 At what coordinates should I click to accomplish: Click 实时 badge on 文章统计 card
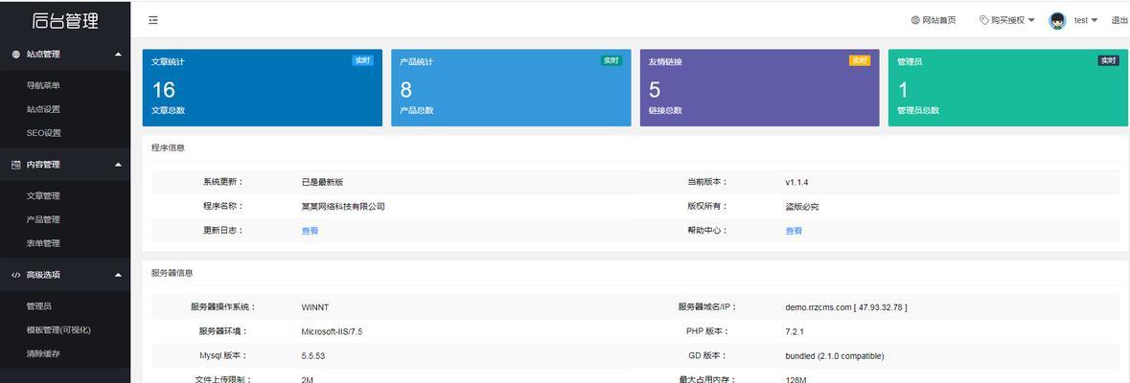click(x=362, y=60)
